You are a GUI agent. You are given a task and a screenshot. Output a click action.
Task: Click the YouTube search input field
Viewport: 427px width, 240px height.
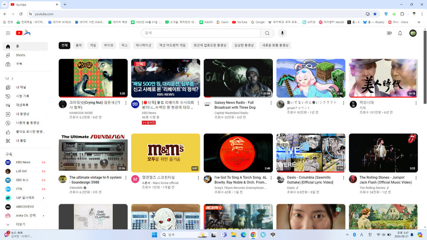201,33
